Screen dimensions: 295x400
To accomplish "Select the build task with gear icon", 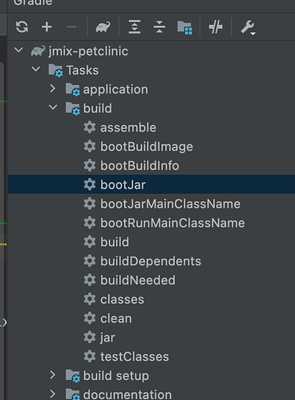I will pyautogui.click(x=152, y=242).
